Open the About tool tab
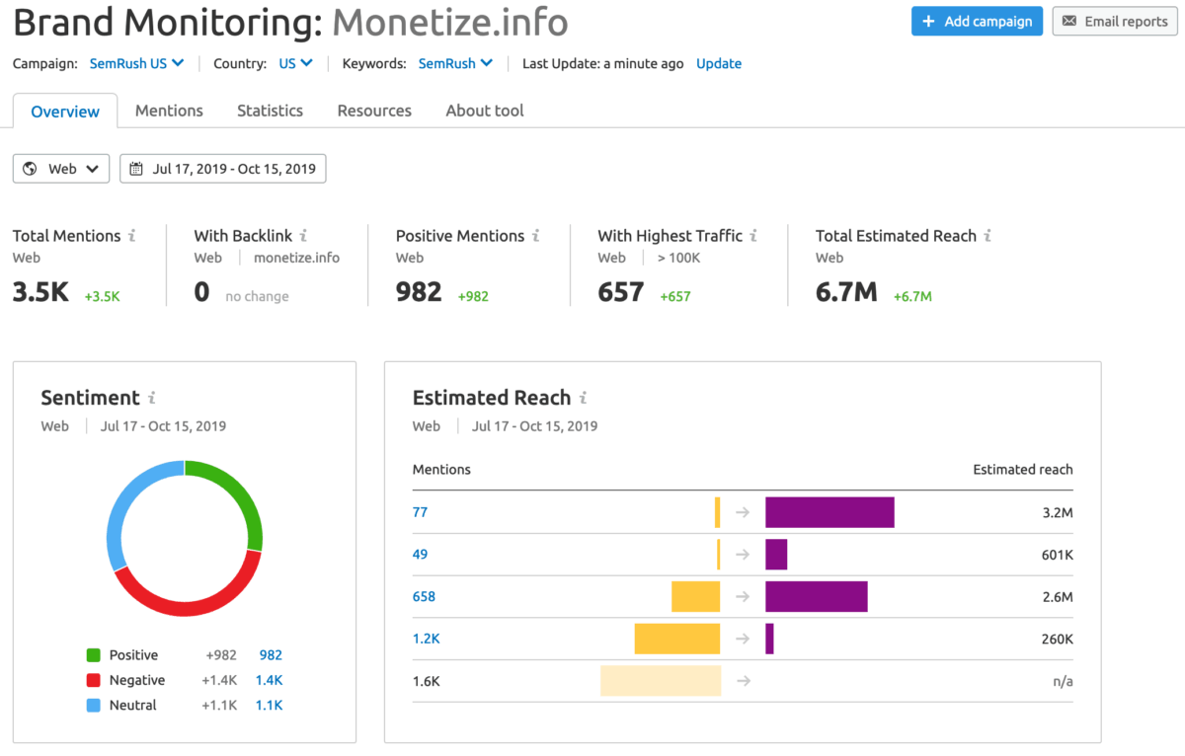This screenshot has height=756, width=1185. point(485,111)
